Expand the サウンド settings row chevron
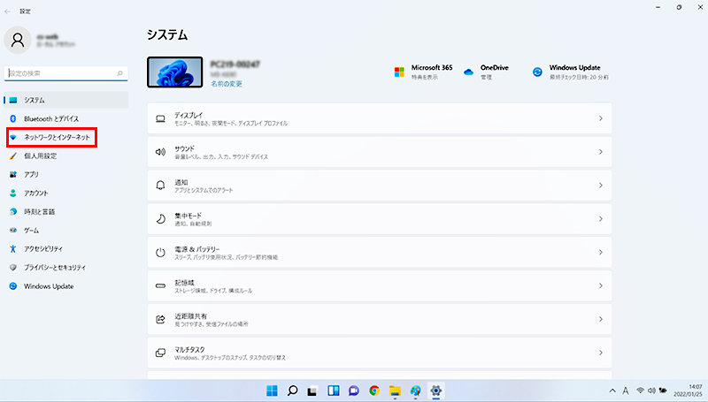This screenshot has height=402, width=708. pos(600,152)
